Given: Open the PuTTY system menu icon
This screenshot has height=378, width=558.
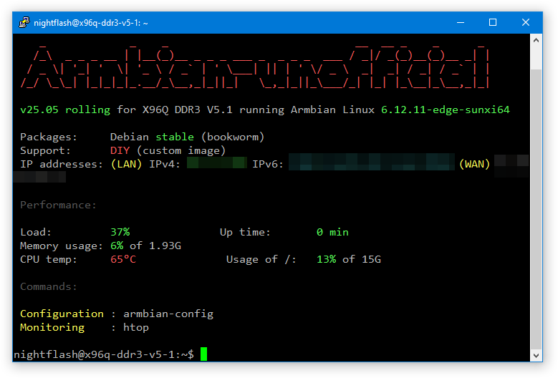Looking at the screenshot, I should coord(24,22).
